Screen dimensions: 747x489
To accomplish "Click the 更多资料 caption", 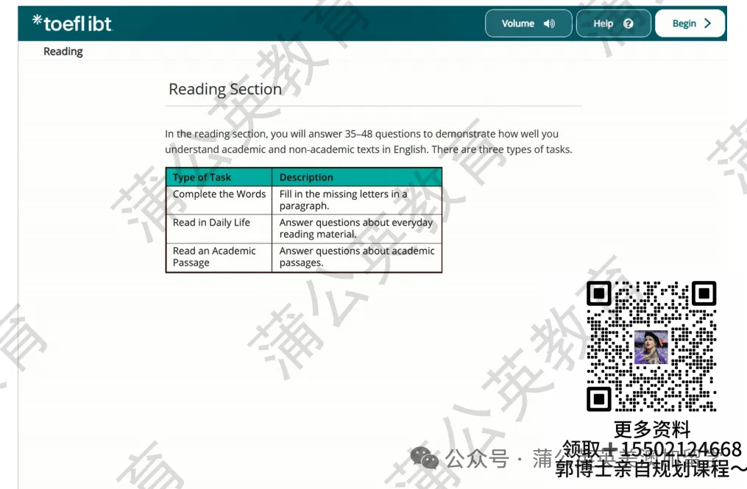I will (652, 429).
